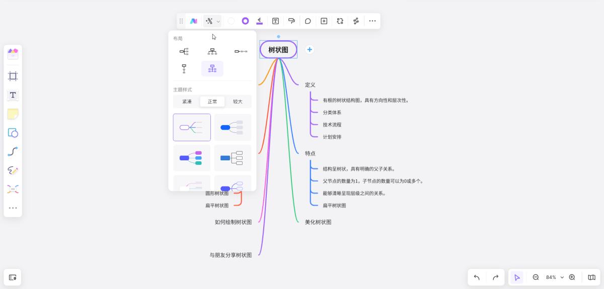Screen dimensions: 604x289
Task: Click the blue plus button beside 树状图
Action: coord(310,49)
